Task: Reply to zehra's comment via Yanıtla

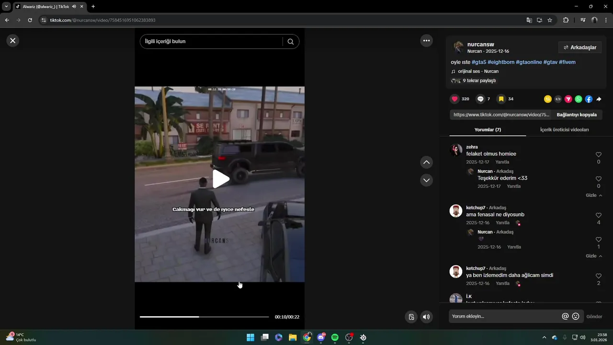Action: pos(502,162)
